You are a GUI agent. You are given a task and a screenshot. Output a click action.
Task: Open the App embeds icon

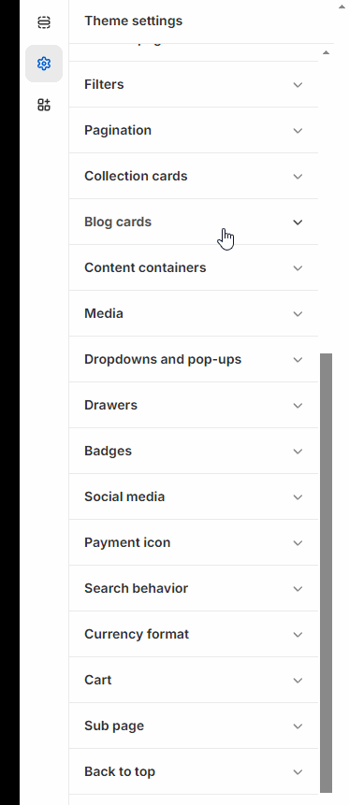[x=44, y=106]
